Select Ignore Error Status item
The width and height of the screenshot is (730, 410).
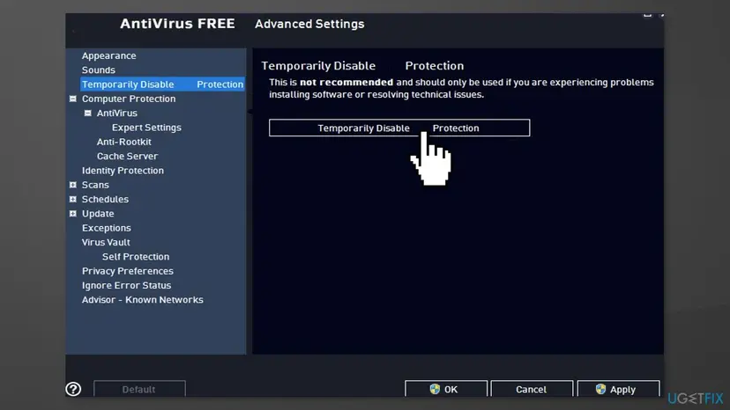tap(126, 285)
